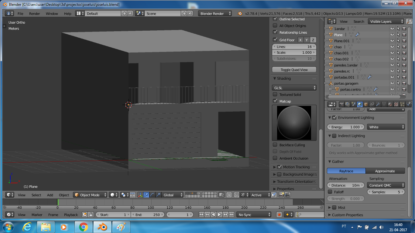Click the Toggle Quad View button

click(x=294, y=69)
